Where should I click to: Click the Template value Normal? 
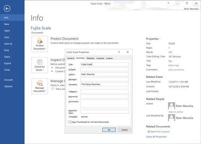coord(84,117)
